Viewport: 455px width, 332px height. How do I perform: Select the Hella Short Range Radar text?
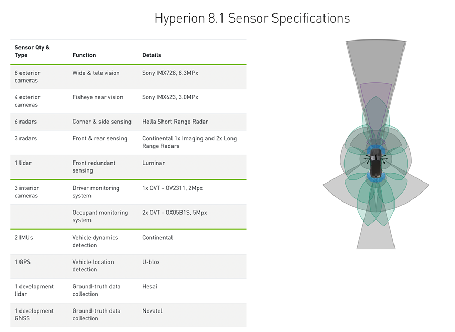175,122
